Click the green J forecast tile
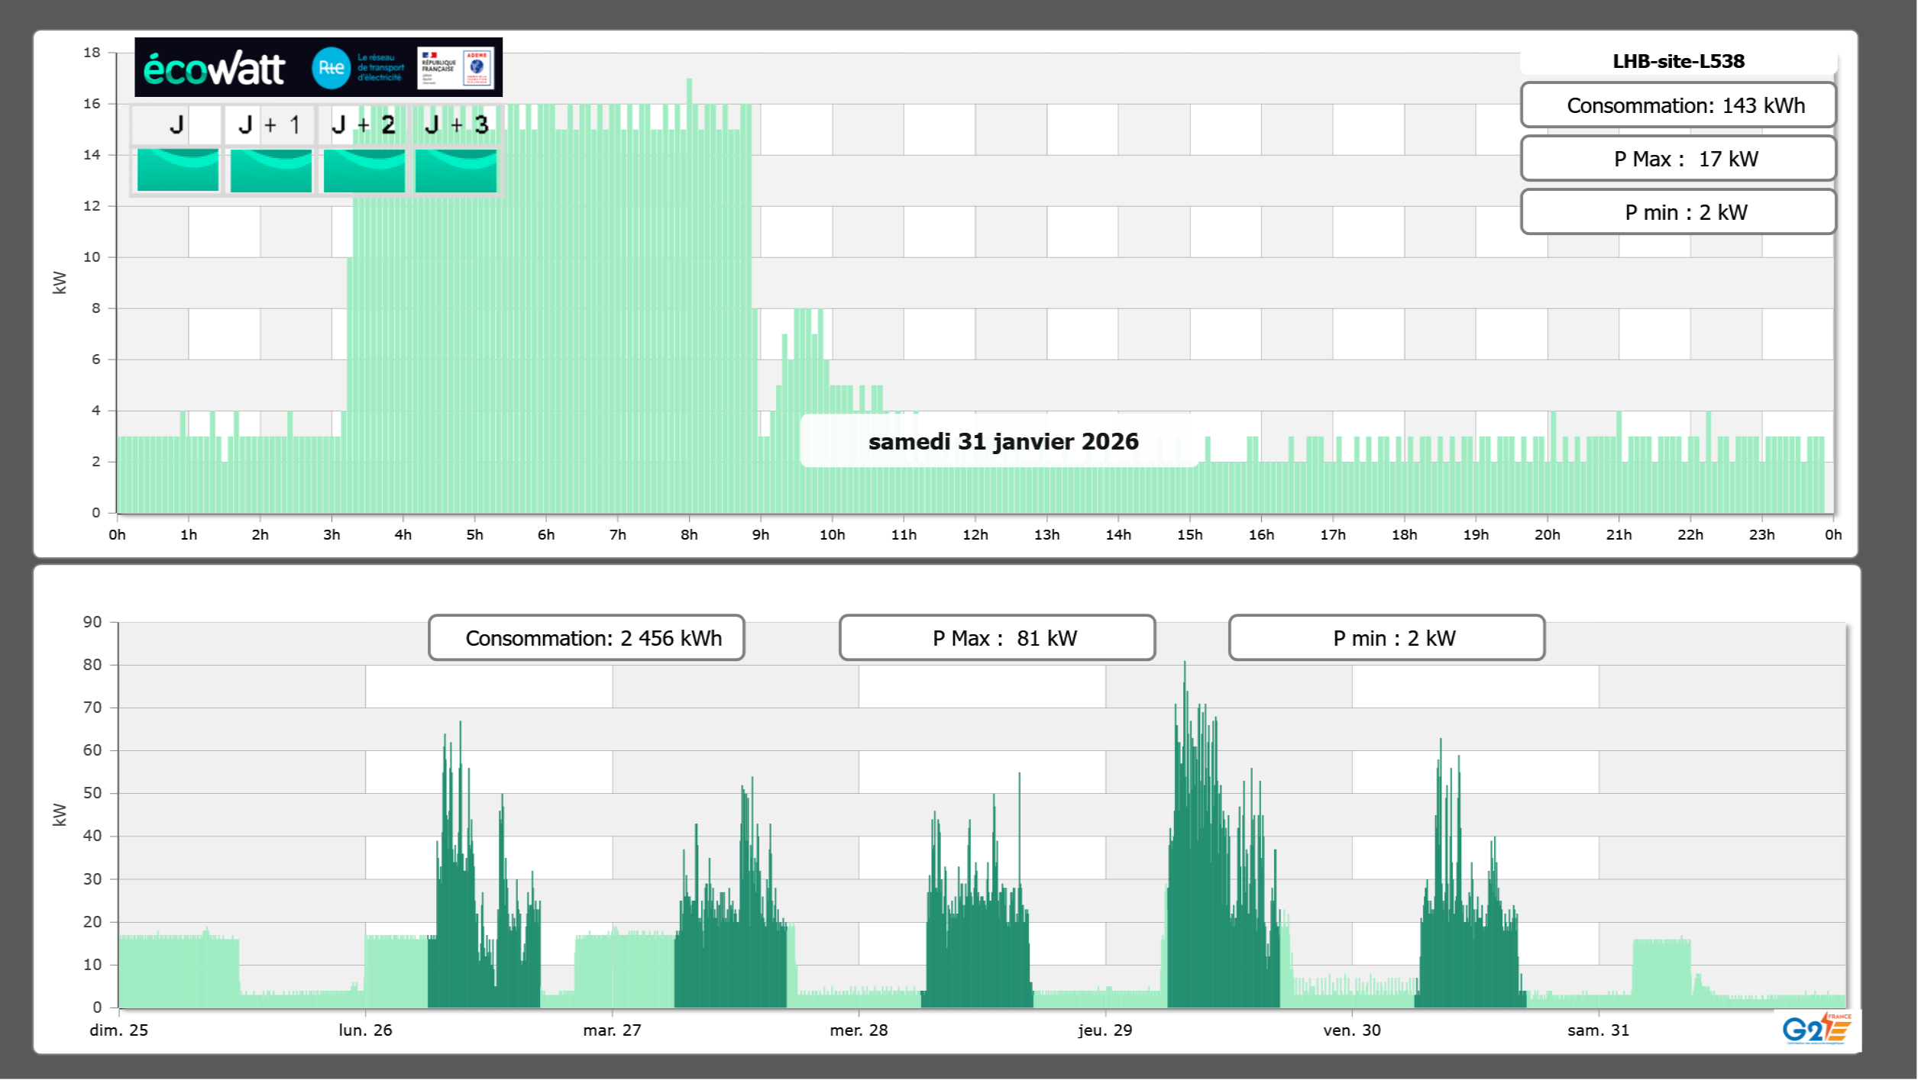 [177, 170]
